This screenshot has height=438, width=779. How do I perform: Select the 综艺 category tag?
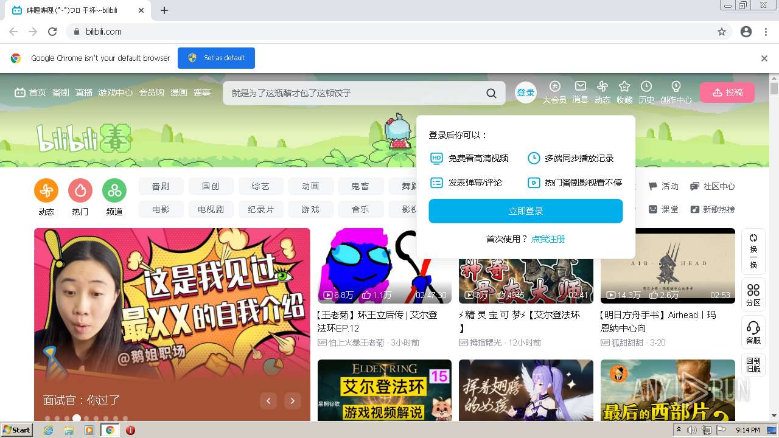(260, 186)
